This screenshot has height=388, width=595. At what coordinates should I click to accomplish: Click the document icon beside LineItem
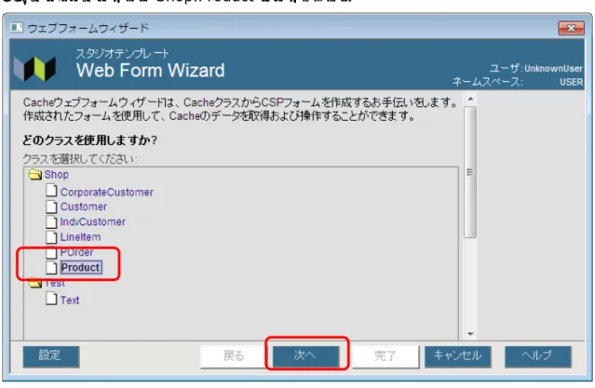[51, 236]
